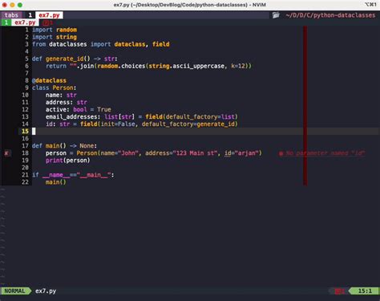Screen dimensions: 380x301
Task: Click 'ascii_uppercase' on line 6
Action: [x=199, y=66]
